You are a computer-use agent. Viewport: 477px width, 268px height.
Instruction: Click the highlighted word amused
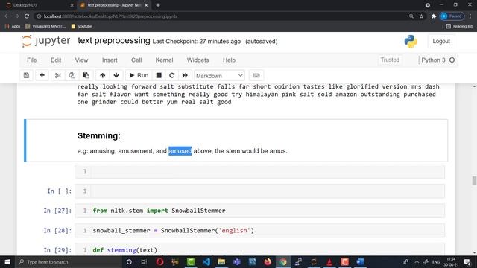click(180, 151)
